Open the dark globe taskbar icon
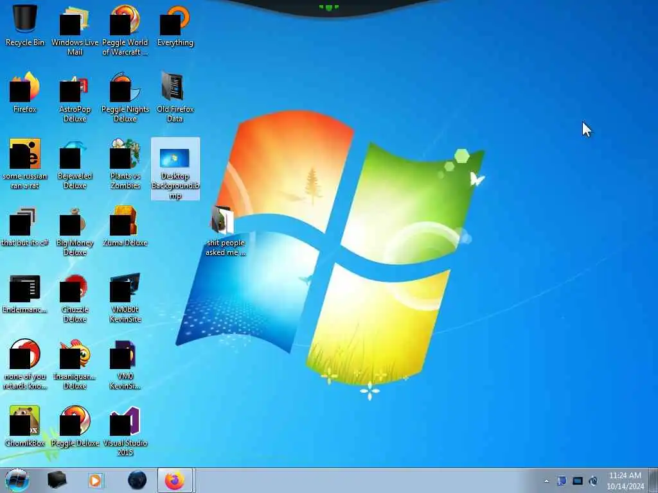The width and height of the screenshot is (658, 493). [137, 480]
